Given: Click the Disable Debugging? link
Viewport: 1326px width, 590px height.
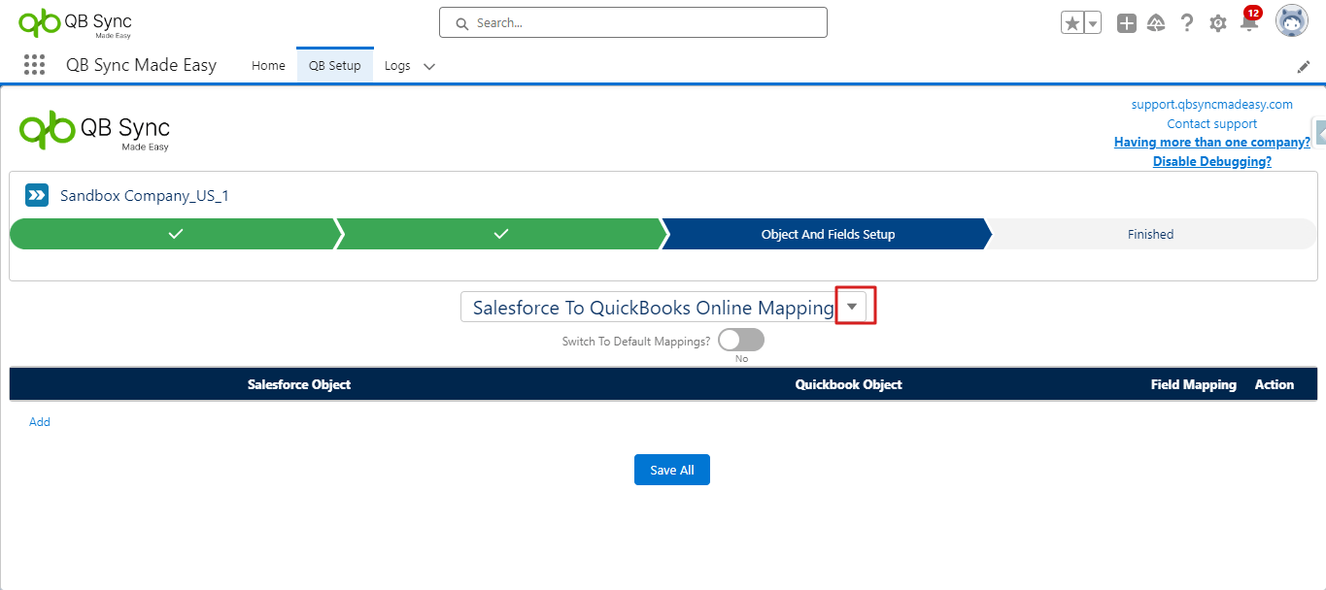Looking at the screenshot, I should tap(1211, 161).
